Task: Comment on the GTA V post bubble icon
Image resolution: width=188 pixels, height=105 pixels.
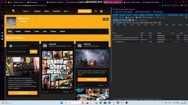Action: coord(47,92)
